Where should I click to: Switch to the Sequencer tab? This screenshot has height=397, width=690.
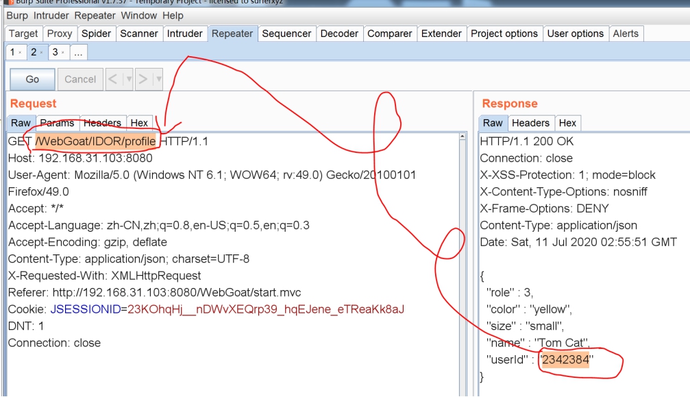tap(286, 34)
